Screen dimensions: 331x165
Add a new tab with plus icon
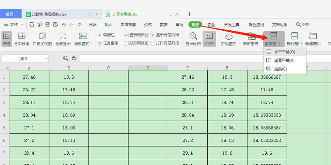(x=189, y=14)
